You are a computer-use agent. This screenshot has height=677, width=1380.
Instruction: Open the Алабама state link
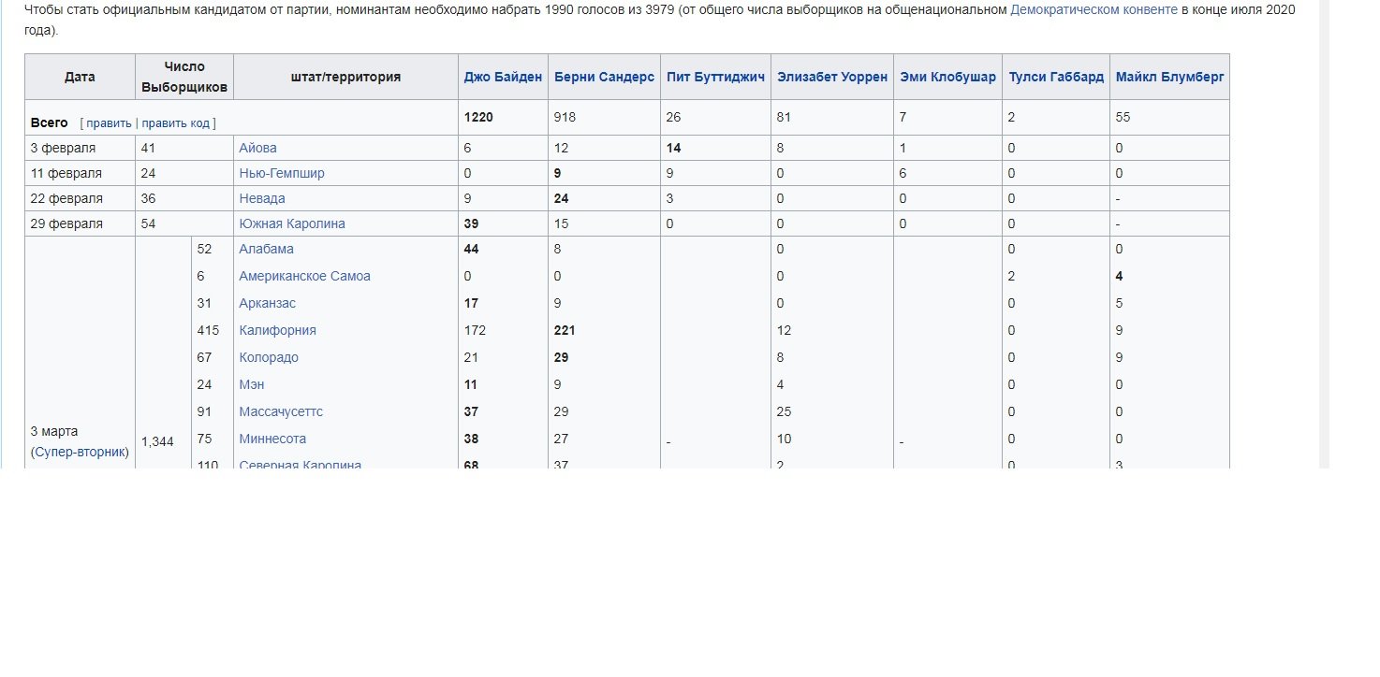pyautogui.click(x=266, y=250)
